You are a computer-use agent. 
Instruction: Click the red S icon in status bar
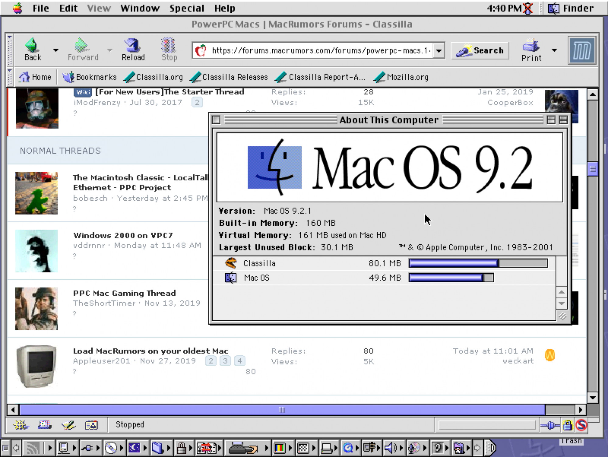tap(581, 425)
